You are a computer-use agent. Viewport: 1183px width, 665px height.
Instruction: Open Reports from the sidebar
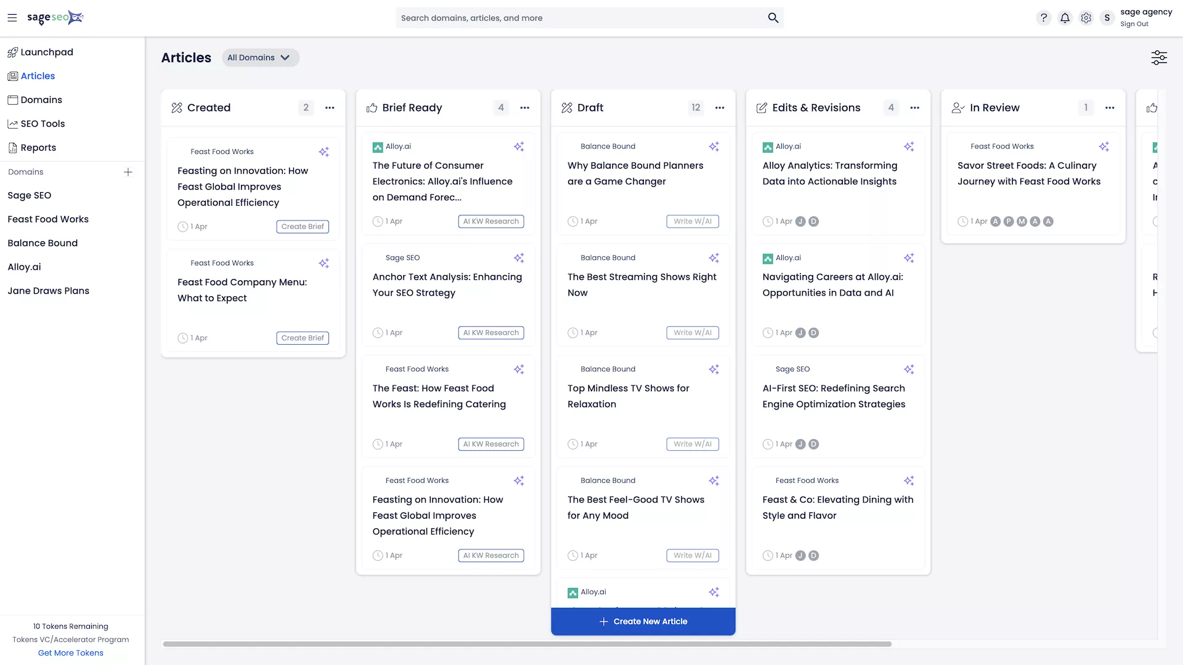(x=38, y=148)
